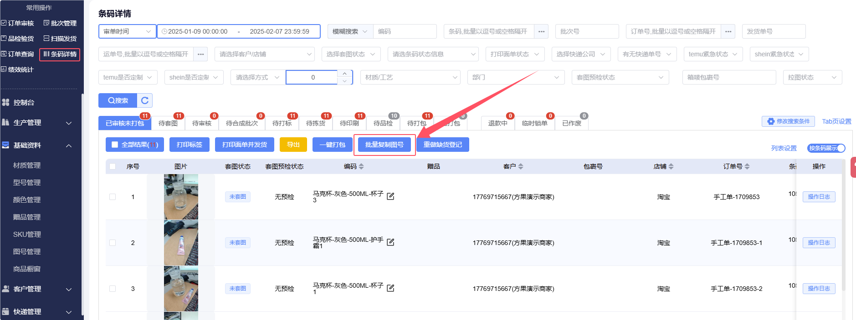Tick the checkbox for row 2
The width and height of the screenshot is (856, 320).
coord(113,243)
